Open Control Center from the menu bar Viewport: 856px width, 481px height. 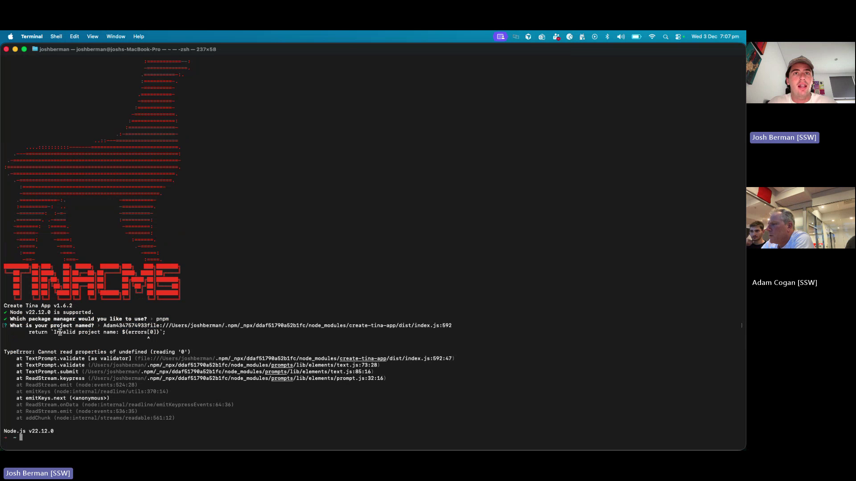pos(678,37)
